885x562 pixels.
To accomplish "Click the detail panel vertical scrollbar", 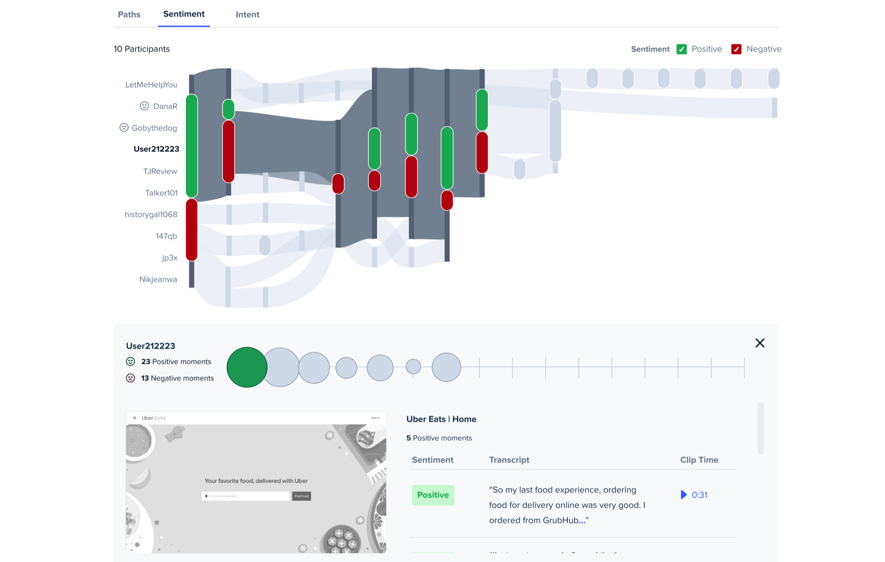I will point(761,428).
